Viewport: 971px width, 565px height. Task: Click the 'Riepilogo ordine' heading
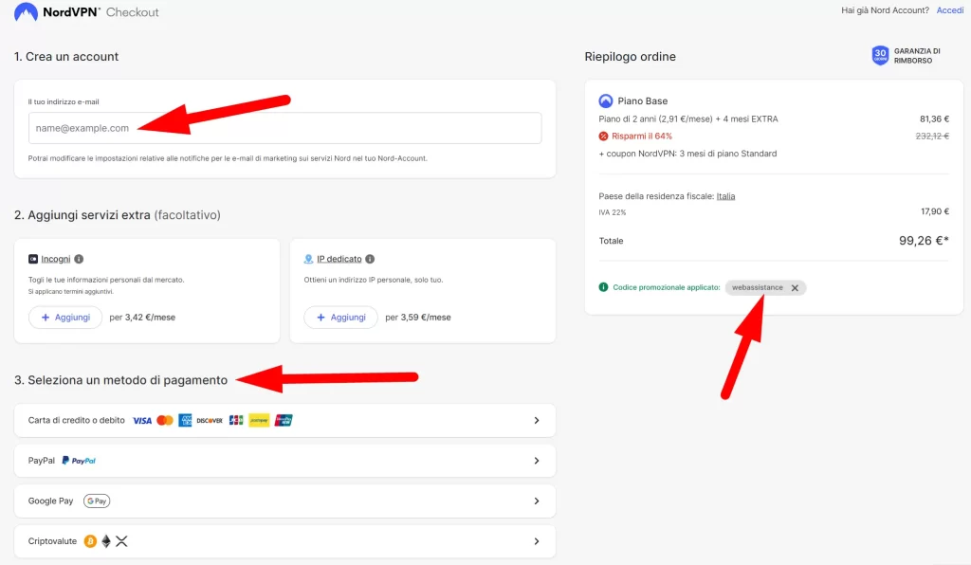[630, 56]
